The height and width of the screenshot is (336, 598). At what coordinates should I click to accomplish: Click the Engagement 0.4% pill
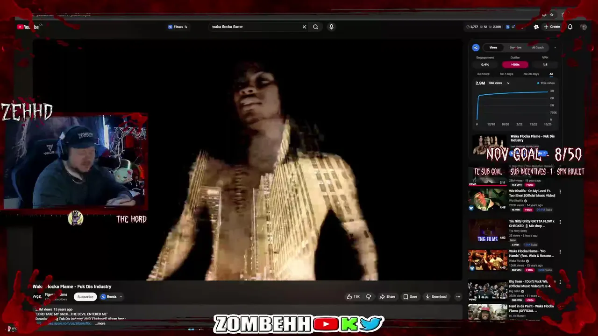[x=485, y=64]
